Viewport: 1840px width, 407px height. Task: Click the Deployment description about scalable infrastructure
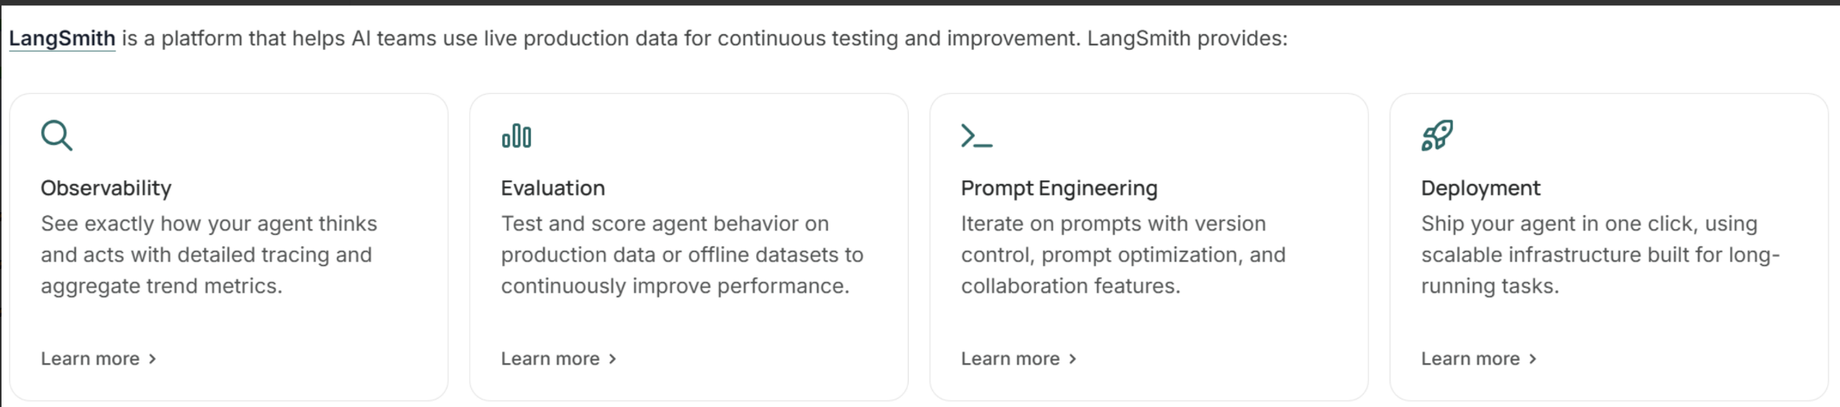pyautogui.click(x=1600, y=255)
